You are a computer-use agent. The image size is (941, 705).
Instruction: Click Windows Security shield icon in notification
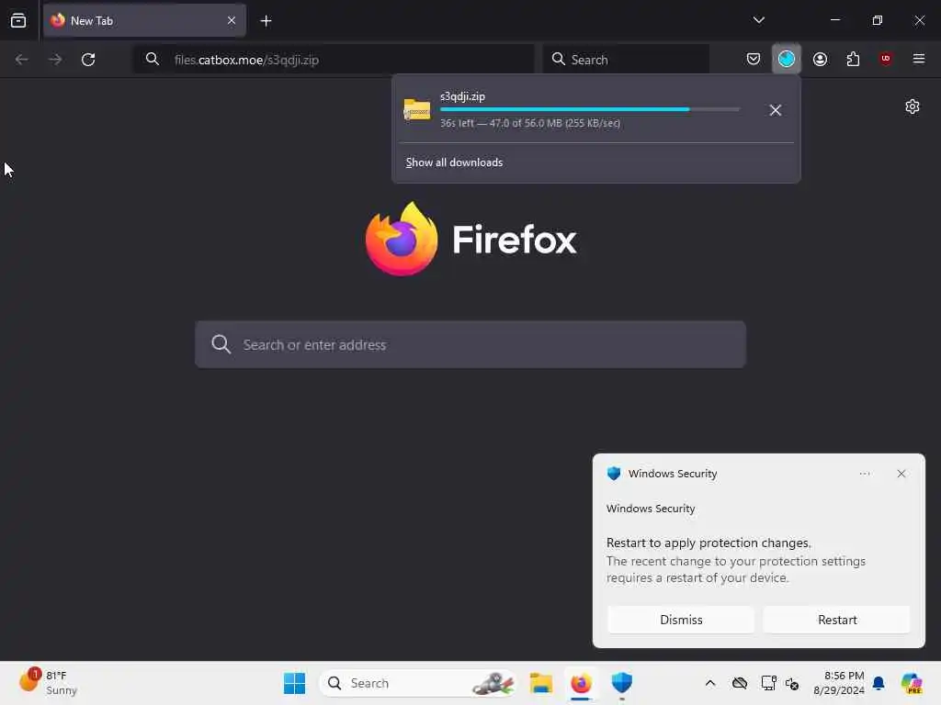(x=613, y=474)
